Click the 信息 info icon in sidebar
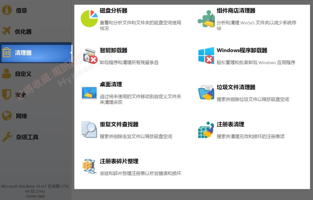The width and height of the screenshot is (313, 200). [x=6, y=10]
